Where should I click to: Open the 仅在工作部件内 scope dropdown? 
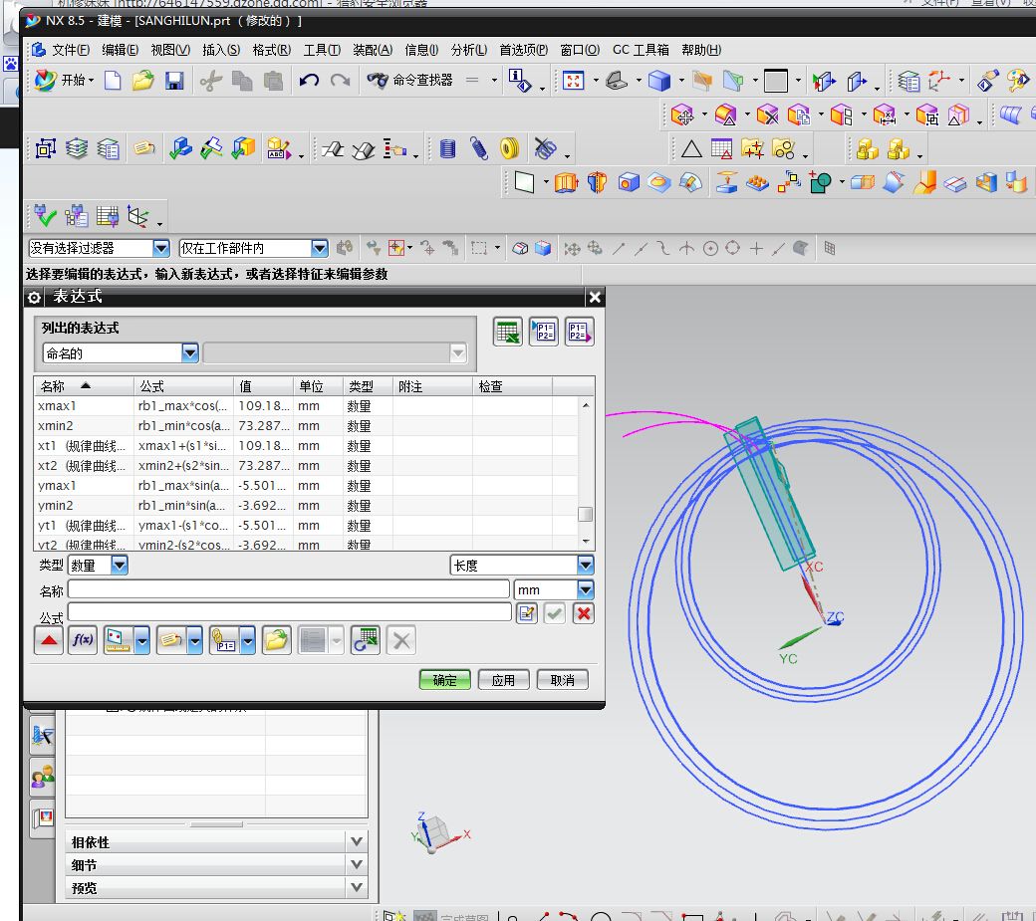[320, 248]
